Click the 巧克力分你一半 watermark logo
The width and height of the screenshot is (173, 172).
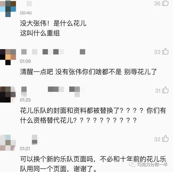click(148, 165)
